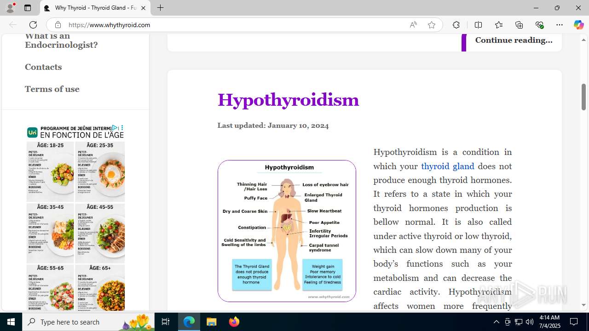Viewport: 589px width, 331px height.
Task: Click the scrollbar down arrow
Action: 583,305
